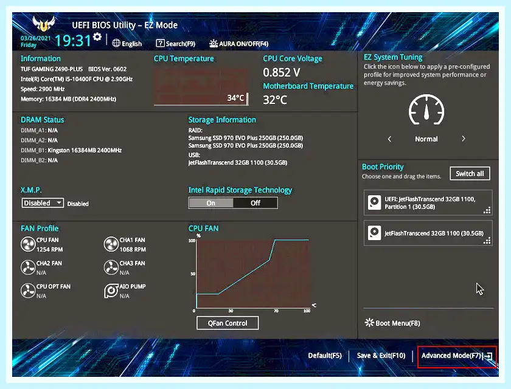
Task: Click the AURA lighting bulb icon
Action: 214,44
